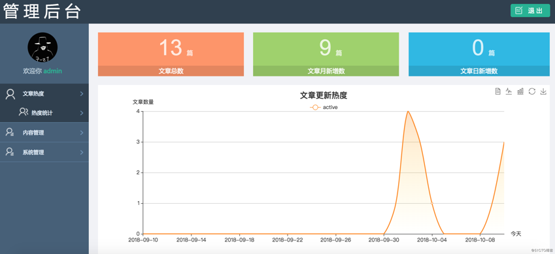555x254 pixels.
Task: Open the 系统管理 menu item
Action: click(44, 152)
